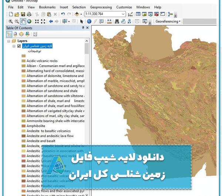Open the File menu

[x=11, y=7]
